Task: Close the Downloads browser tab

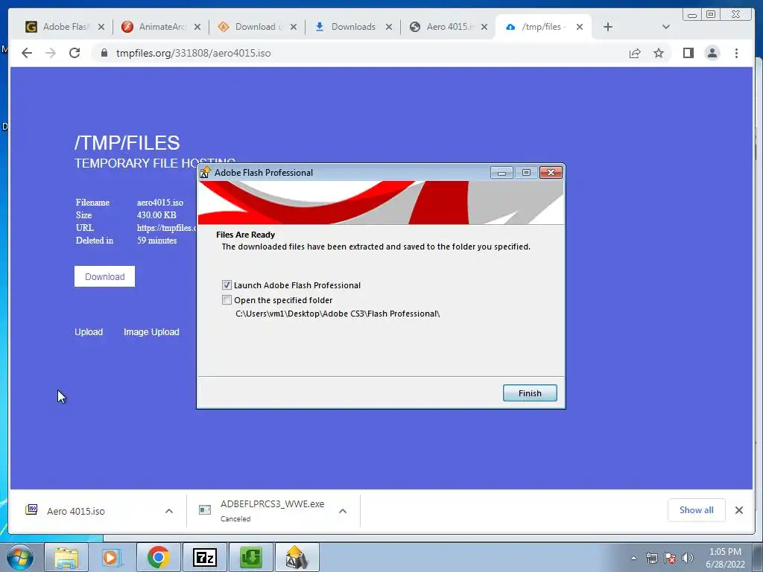Action: [389, 27]
